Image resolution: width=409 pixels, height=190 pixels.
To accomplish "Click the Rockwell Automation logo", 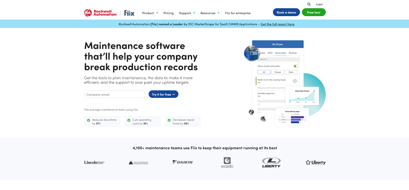I will point(100,13).
